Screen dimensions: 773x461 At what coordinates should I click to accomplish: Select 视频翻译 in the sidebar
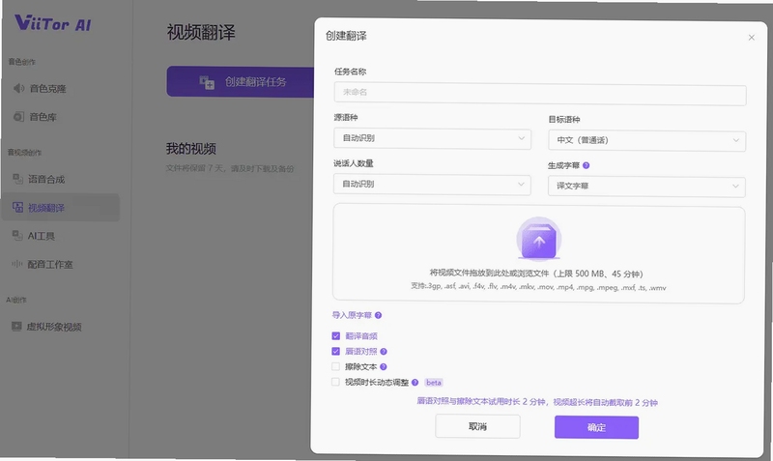pyautogui.click(x=60, y=208)
